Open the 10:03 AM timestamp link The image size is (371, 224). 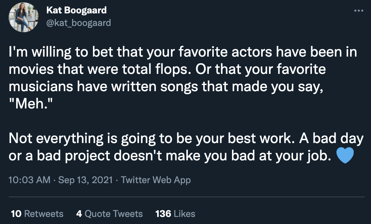point(29,180)
